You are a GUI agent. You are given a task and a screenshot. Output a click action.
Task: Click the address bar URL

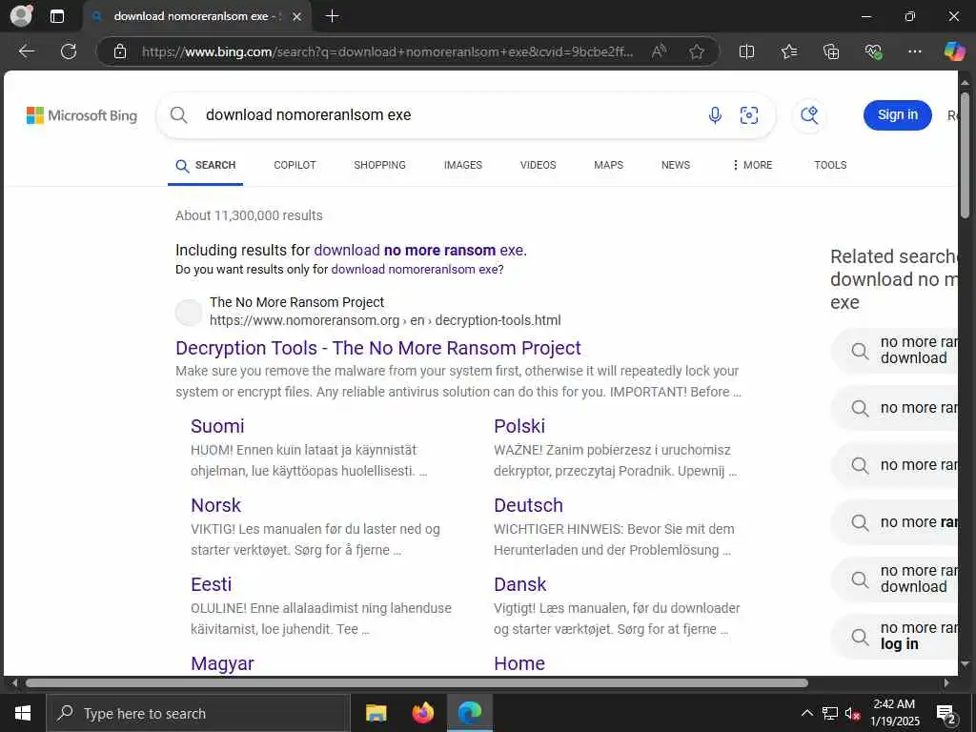click(x=387, y=51)
